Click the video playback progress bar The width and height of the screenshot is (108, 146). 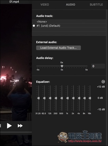(16, 132)
